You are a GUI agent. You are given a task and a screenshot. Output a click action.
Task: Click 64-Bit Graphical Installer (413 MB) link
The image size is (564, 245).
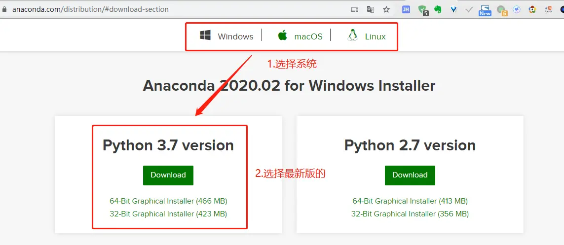click(x=410, y=201)
